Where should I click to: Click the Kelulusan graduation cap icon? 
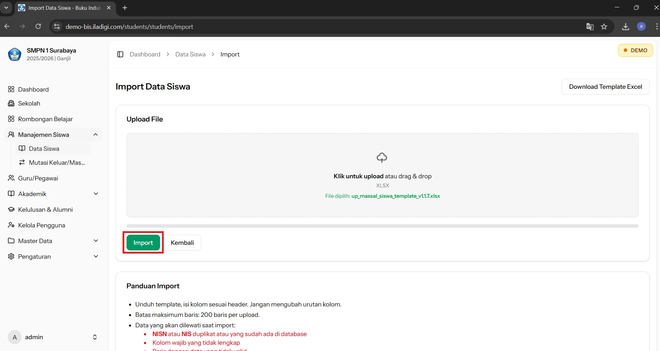tap(11, 210)
